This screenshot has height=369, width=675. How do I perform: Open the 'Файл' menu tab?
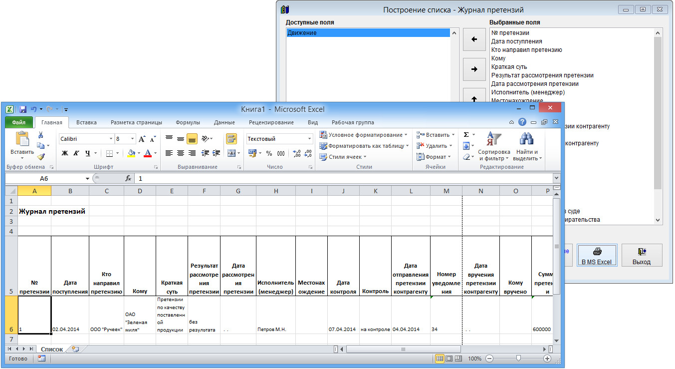(19, 122)
